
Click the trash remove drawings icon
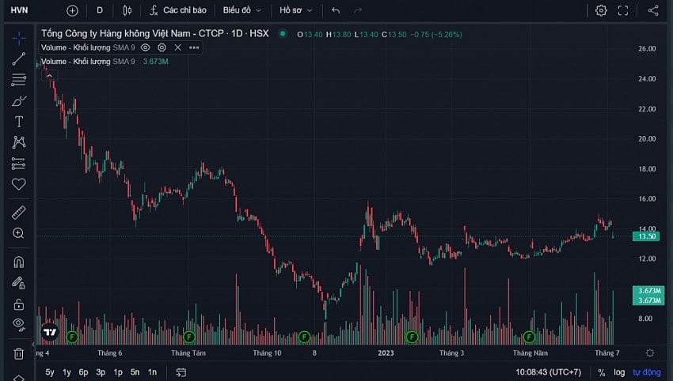tap(19, 353)
